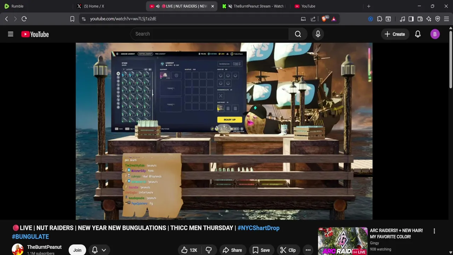Open Brave VPN shield icon
Viewport: 453px width, 255px height.
(x=438, y=19)
